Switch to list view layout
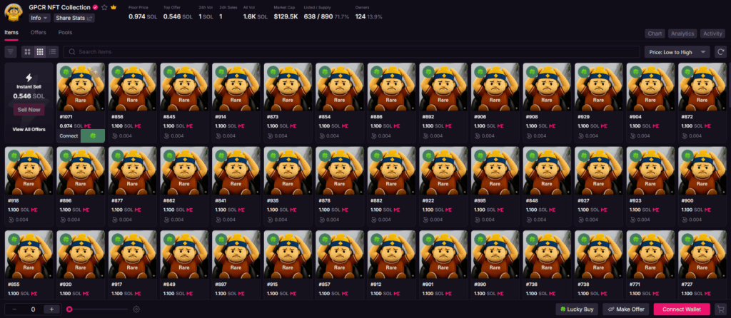This screenshot has width=731, height=318. (53, 52)
